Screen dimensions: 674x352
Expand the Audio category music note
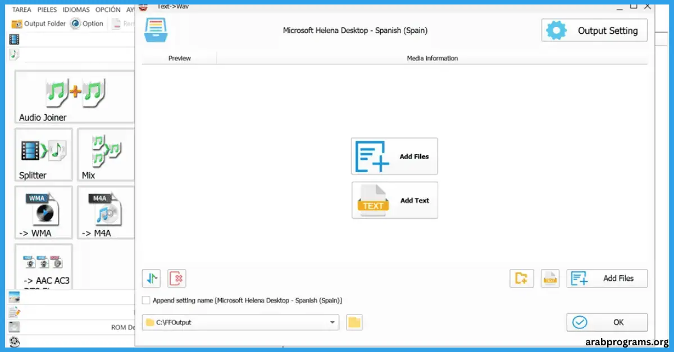point(14,54)
